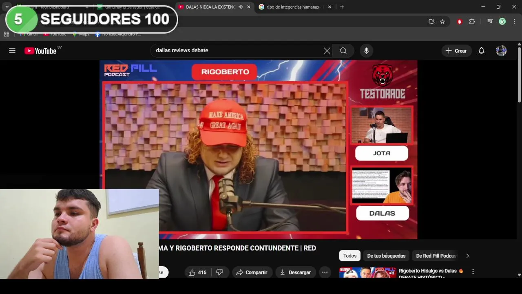Open the Crear create menu

click(456, 51)
